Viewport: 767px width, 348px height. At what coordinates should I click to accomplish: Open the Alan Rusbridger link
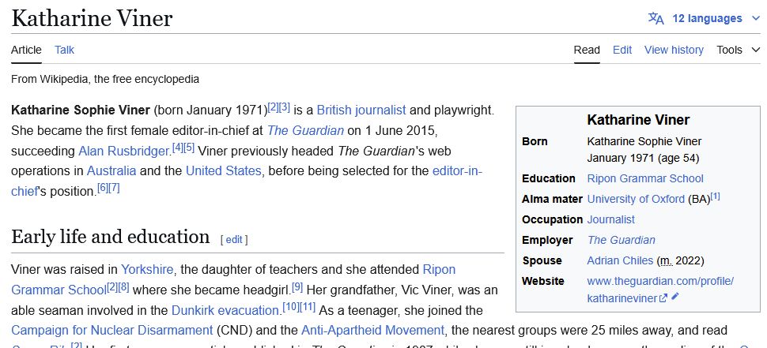click(x=123, y=152)
